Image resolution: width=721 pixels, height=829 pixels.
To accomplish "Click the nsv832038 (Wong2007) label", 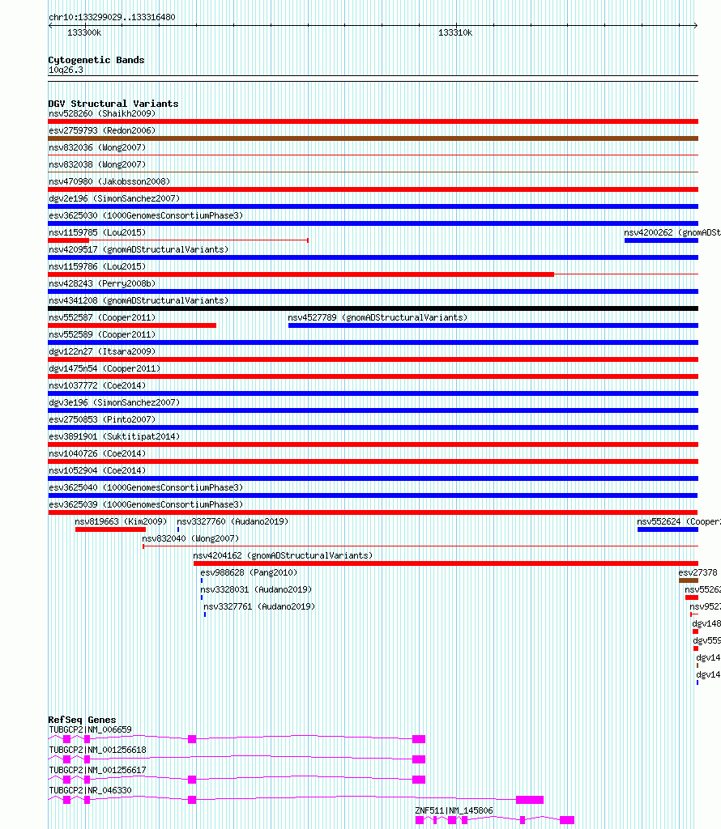I will (96, 164).
